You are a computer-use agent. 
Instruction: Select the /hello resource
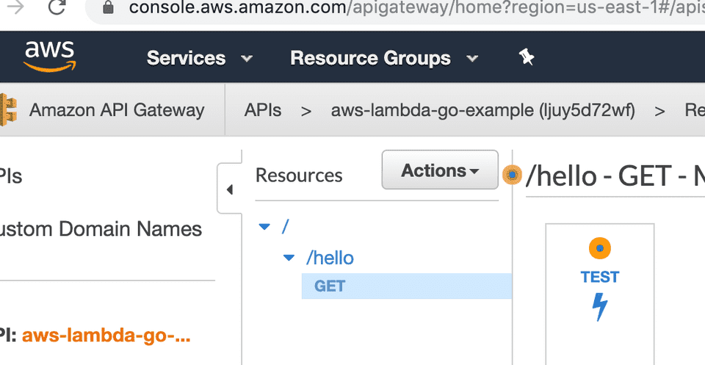pos(330,258)
